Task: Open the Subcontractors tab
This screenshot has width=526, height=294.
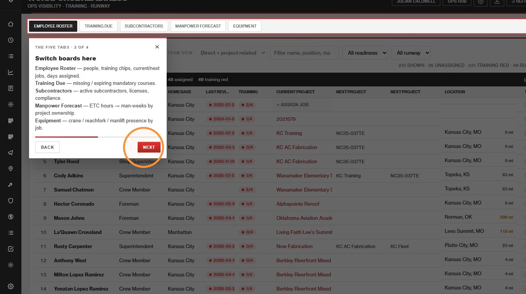Action: tap(144, 26)
